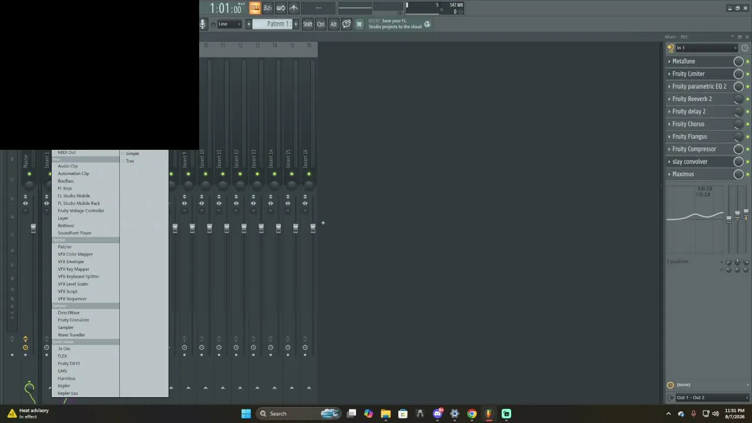Open the Line snap dropdown

tap(230, 24)
